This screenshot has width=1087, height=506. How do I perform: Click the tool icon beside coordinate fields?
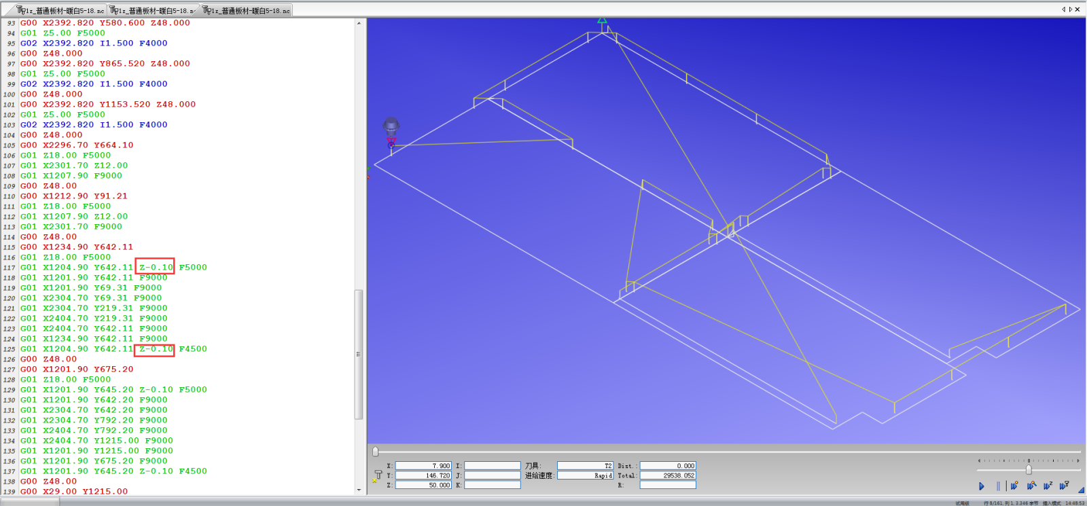pos(377,475)
